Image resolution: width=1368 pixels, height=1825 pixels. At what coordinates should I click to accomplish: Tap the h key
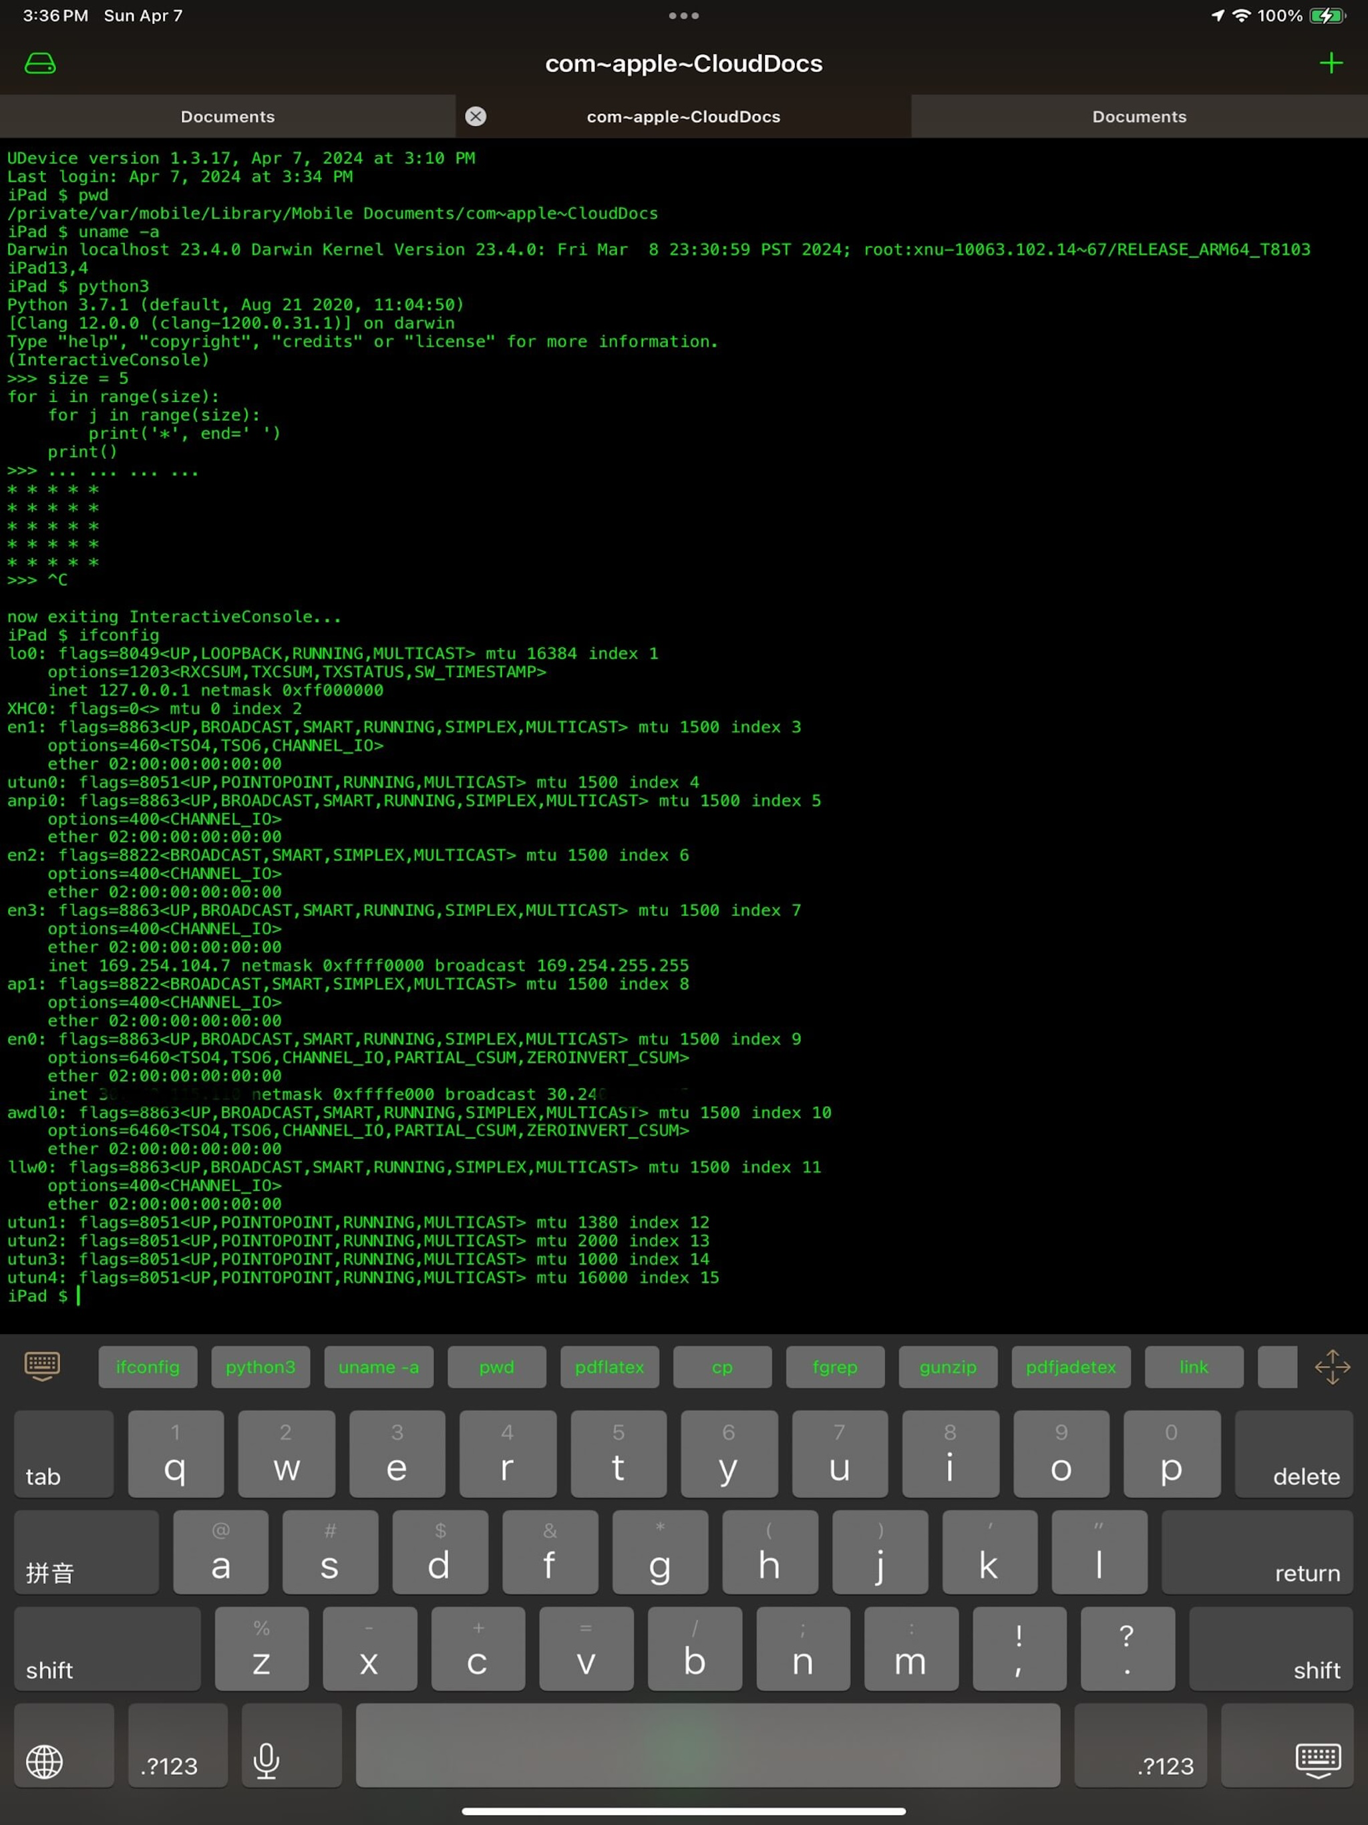coord(769,1551)
